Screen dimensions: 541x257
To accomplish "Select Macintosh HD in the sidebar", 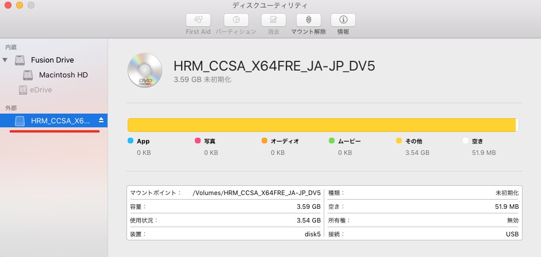I will point(63,75).
